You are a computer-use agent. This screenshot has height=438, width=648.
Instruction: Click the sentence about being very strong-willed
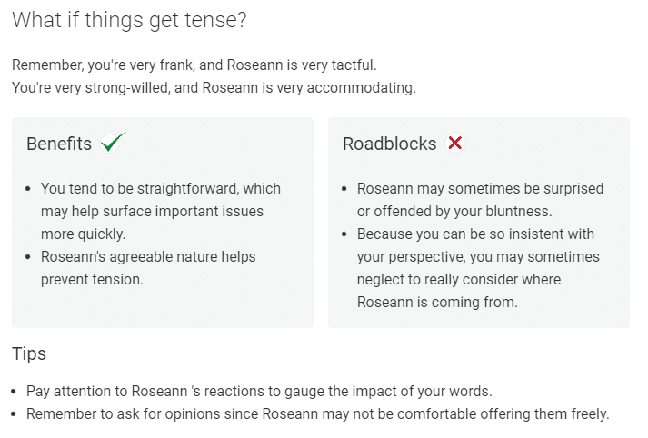(x=214, y=87)
